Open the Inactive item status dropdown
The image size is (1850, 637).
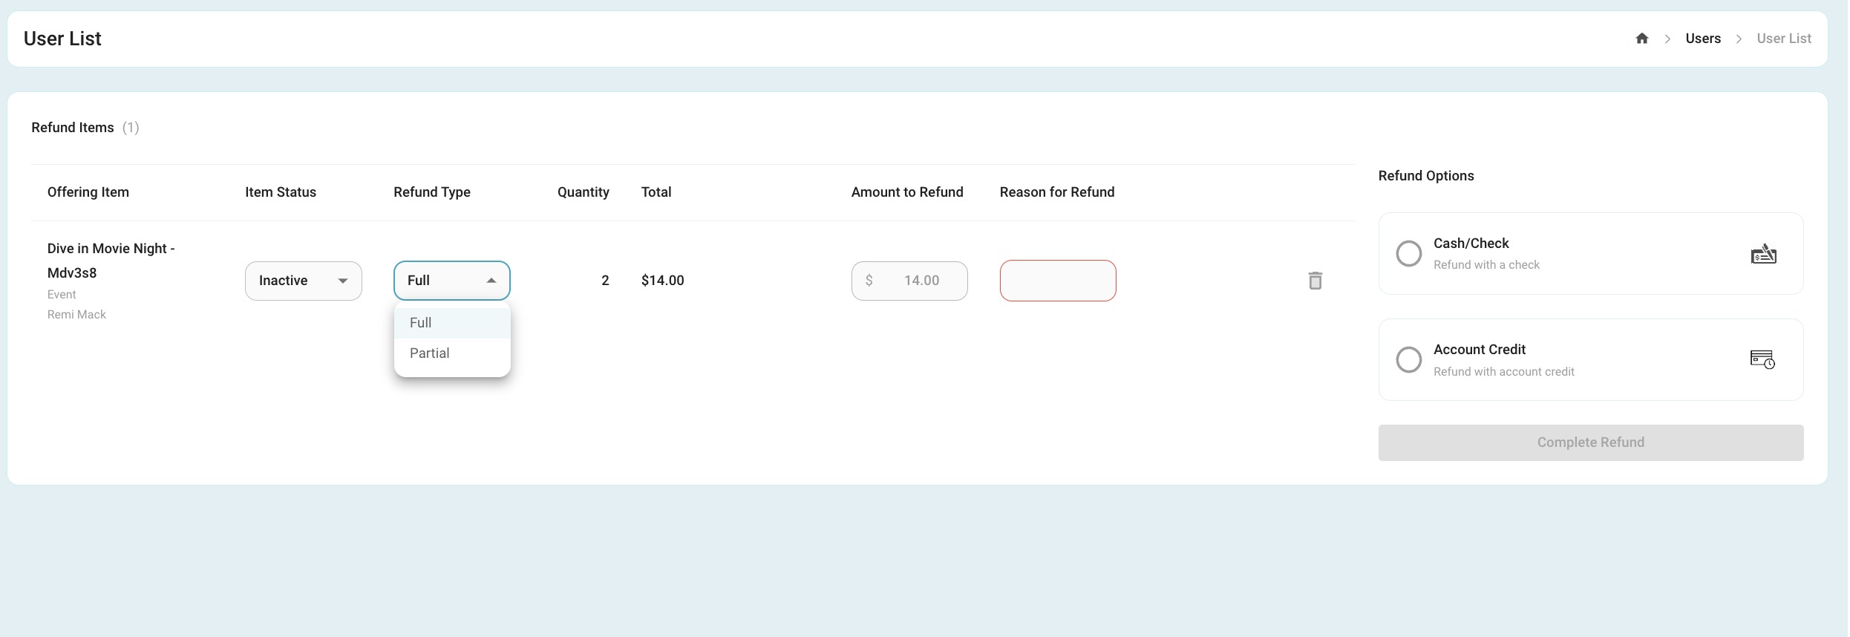pyautogui.click(x=303, y=281)
